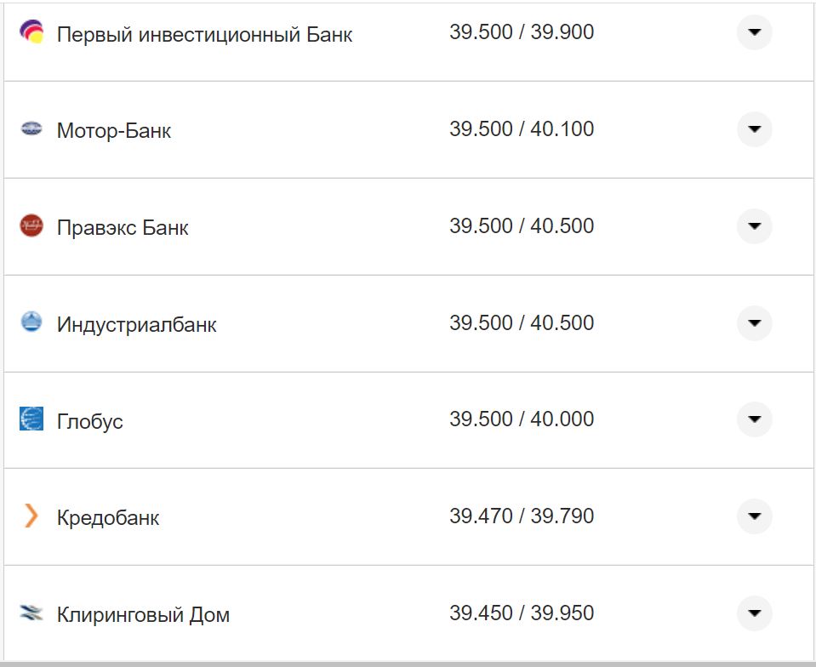Select the Правэкс Банк name
The height and width of the screenshot is (667, 816).
coord(123,226)
